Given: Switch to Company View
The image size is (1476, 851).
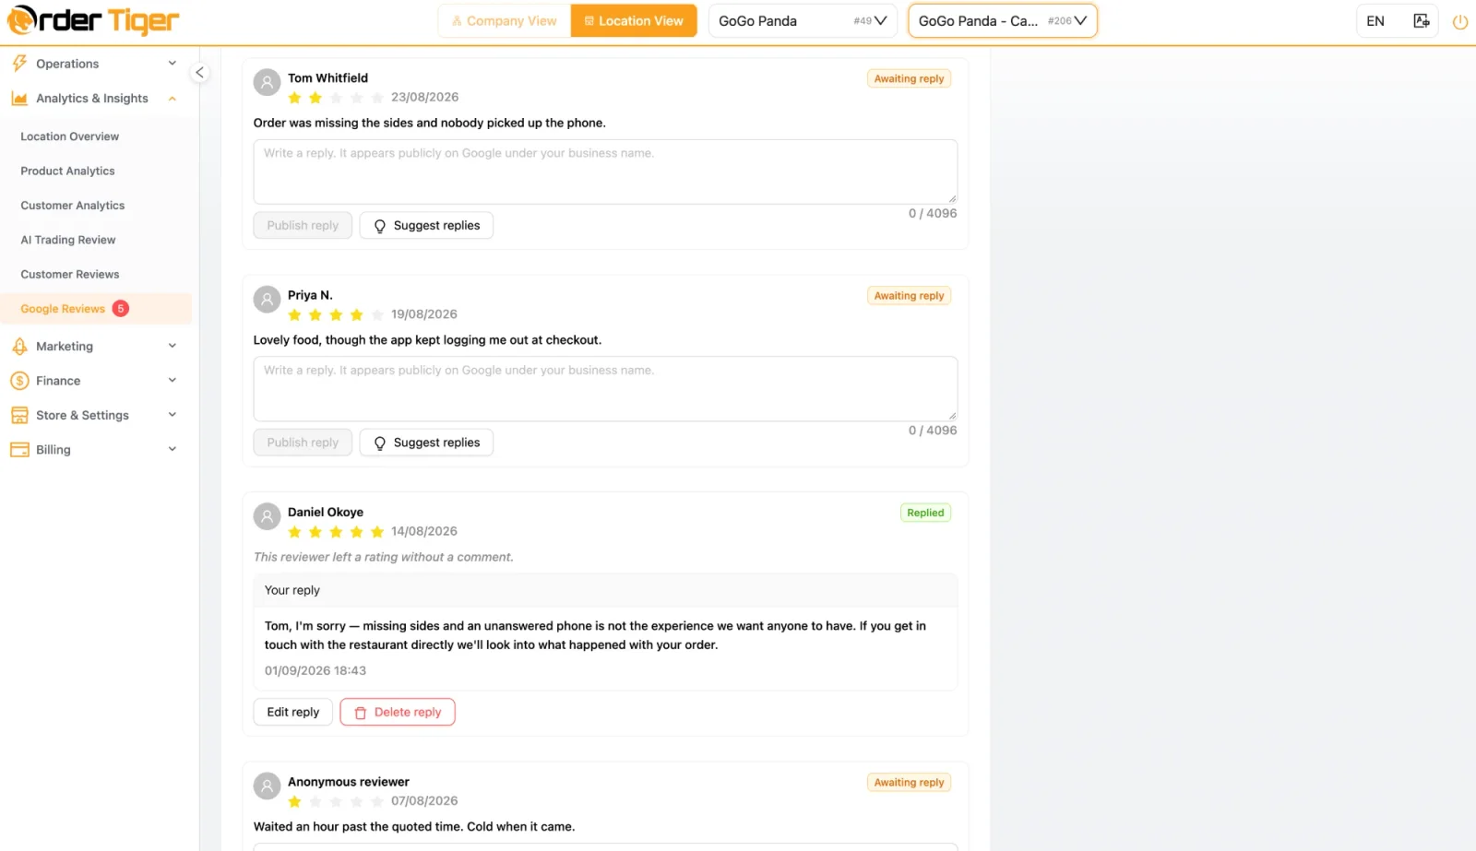Looking at the screenshot, I should tap(505, 21).
